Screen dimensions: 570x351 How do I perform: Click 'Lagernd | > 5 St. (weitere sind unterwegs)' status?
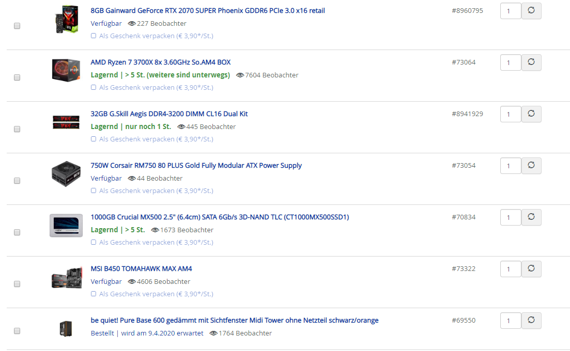(x=160, y=75)
